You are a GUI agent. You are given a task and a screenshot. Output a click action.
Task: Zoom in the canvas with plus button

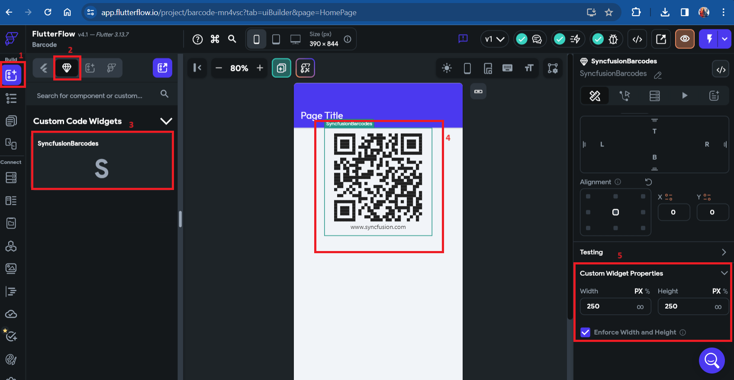click(260, 68)
